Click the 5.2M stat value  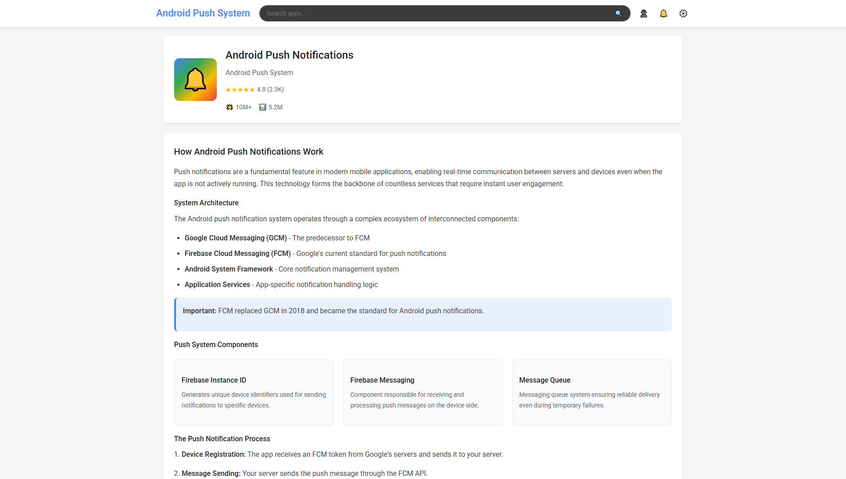click(x=275, y=107)
